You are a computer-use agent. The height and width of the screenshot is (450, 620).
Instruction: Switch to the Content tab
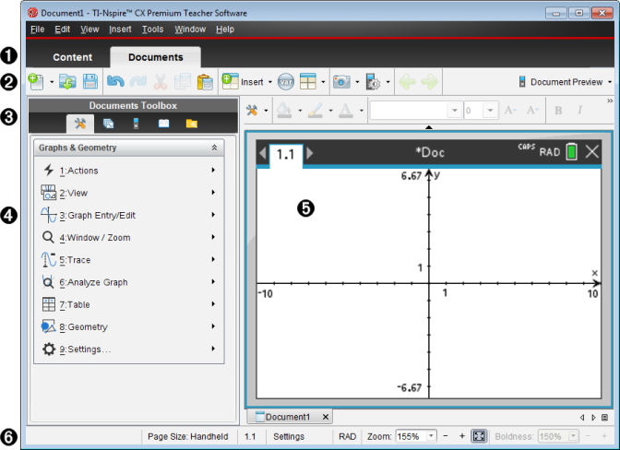[x=72, y=57]
